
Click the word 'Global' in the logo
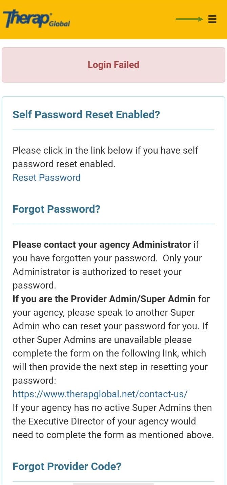coord(59,24)
